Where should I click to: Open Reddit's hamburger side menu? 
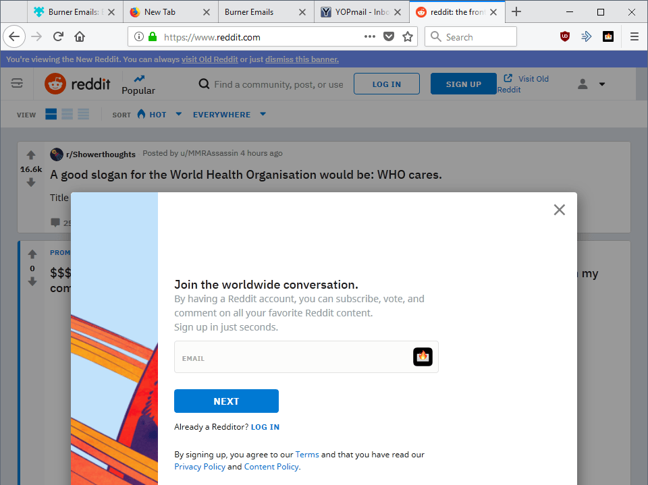coord(17,84)
